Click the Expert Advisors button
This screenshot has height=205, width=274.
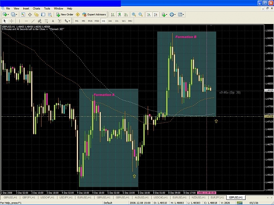(x=94, y=14)
